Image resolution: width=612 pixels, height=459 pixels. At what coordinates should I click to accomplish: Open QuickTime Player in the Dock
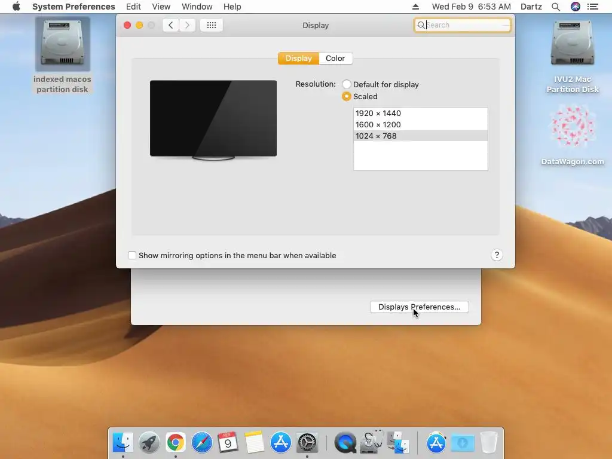tap(345, 442)
